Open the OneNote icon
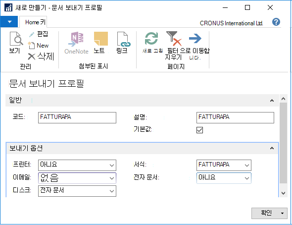 [x=76, y=39]
